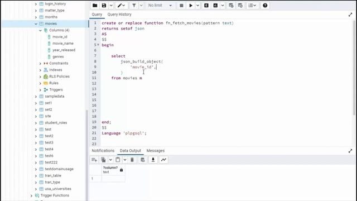357x201 pixels.
Task: Maximize the query editor panel
Action: (350, 15)
